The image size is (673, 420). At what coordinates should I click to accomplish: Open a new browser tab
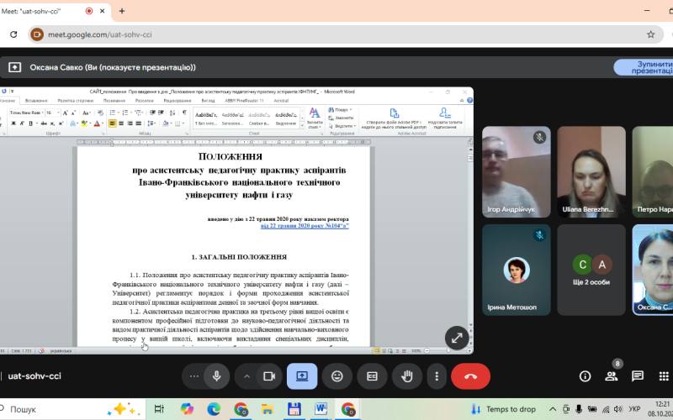121,11
